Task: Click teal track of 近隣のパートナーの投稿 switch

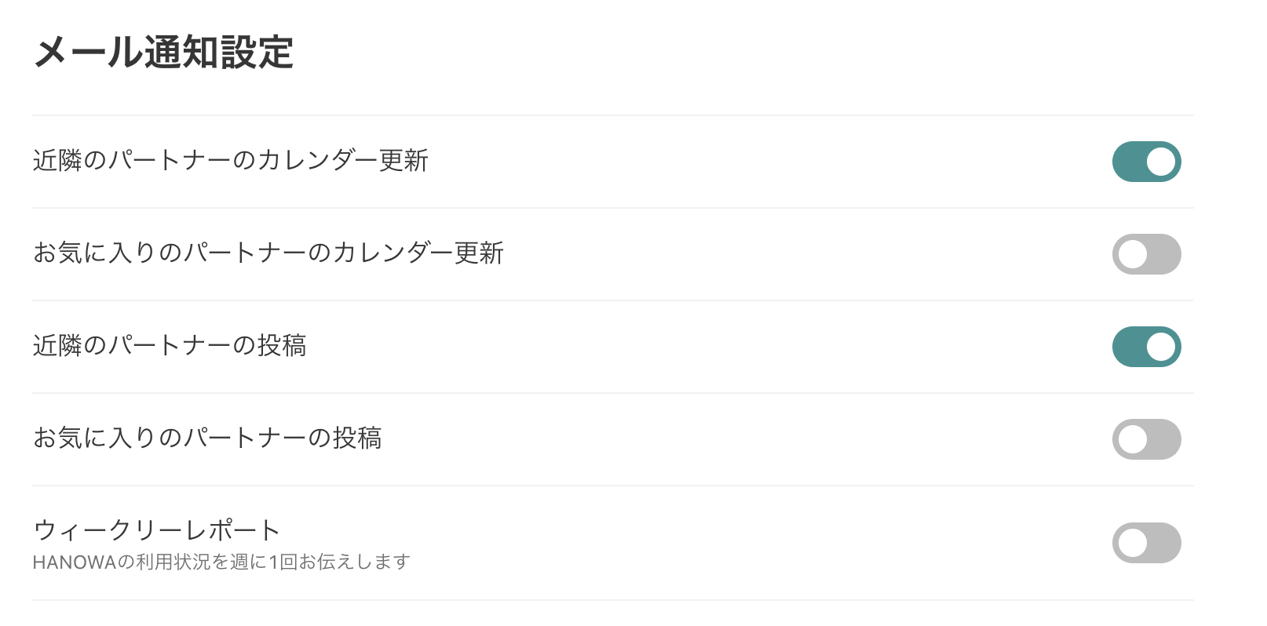Action: pos(1127,347)
